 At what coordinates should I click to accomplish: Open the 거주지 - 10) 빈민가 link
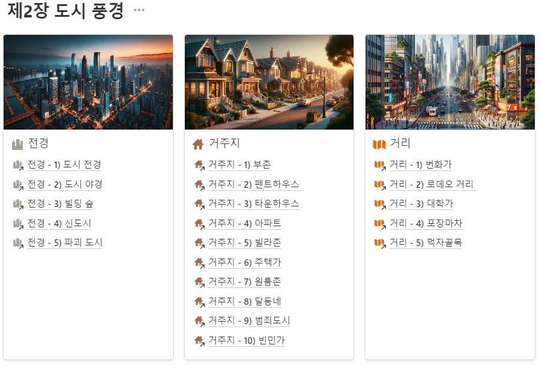coord(247,341)
